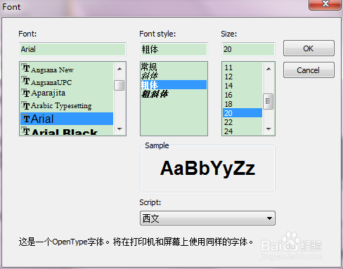Click the font list scrollbar thumb

tap(119, 85)
